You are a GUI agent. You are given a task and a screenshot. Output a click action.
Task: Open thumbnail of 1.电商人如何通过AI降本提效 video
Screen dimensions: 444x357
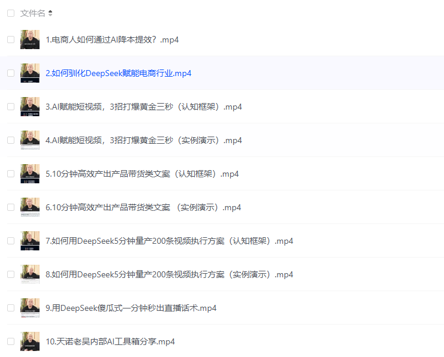[x=30, y=40]
